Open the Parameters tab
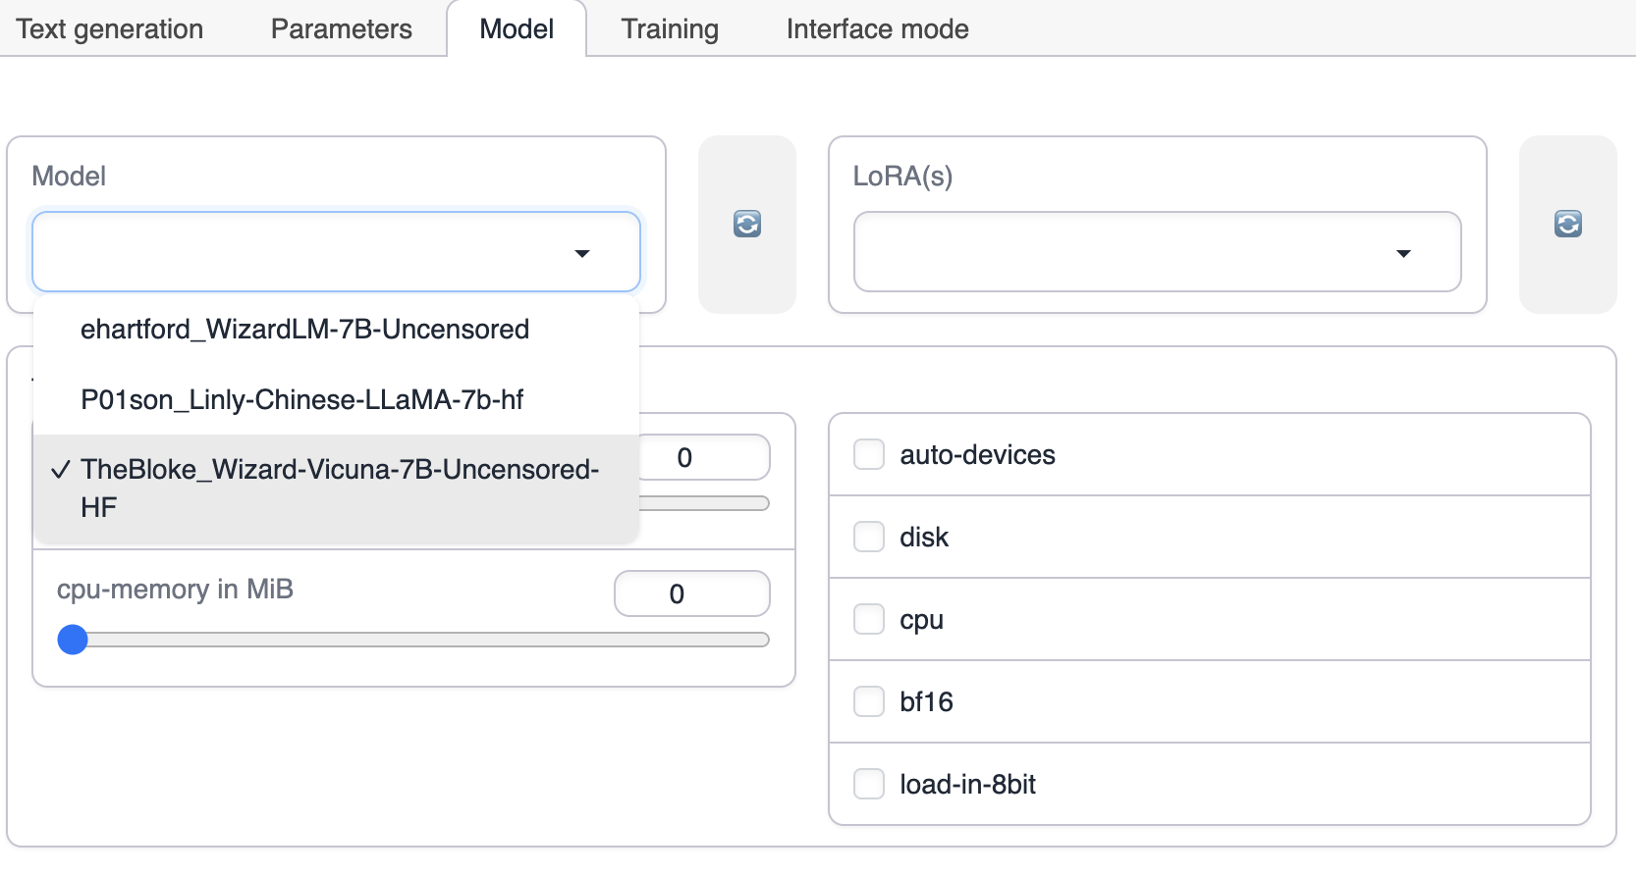 pos(342,28)
